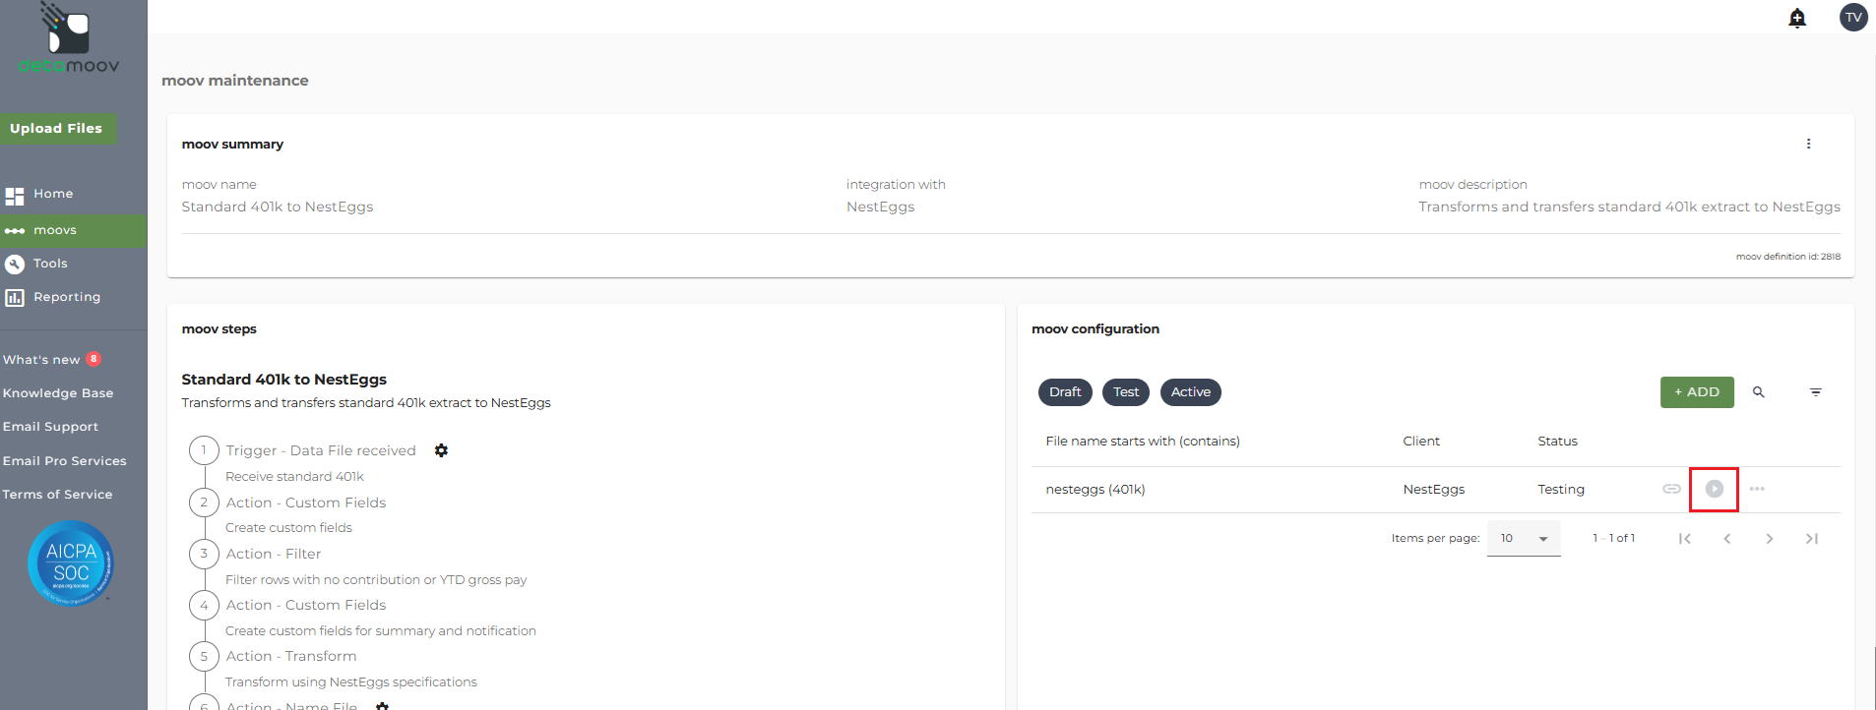Click the Reporting chart icon
This screenshot has width=1876, height=710.
[x=15, y=297]
